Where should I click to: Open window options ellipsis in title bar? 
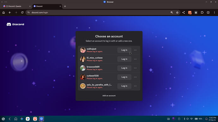(x=6, y=2)
